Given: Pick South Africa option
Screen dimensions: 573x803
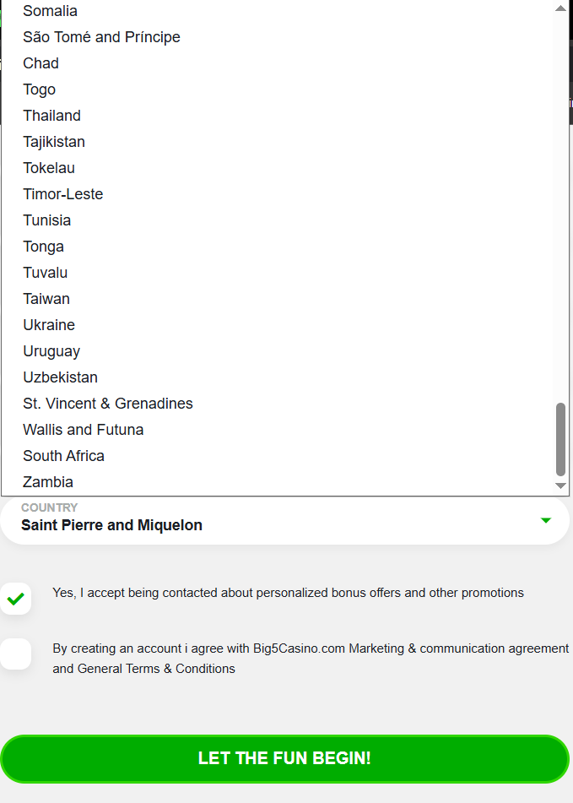Looking at the screenshot, I should pyautogui.click(x=64, y=456).
